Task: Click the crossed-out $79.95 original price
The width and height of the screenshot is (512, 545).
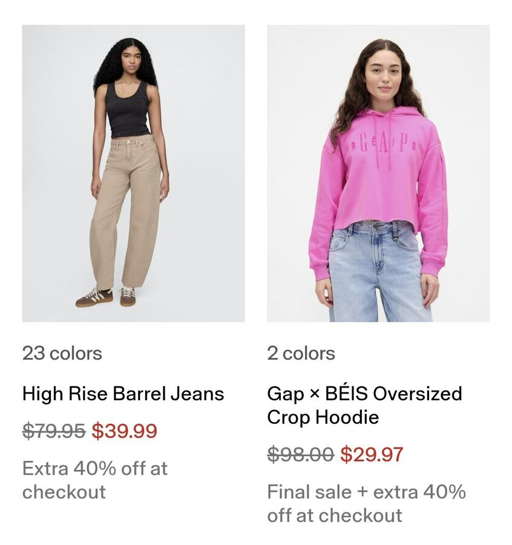Action: coord(54,431)
